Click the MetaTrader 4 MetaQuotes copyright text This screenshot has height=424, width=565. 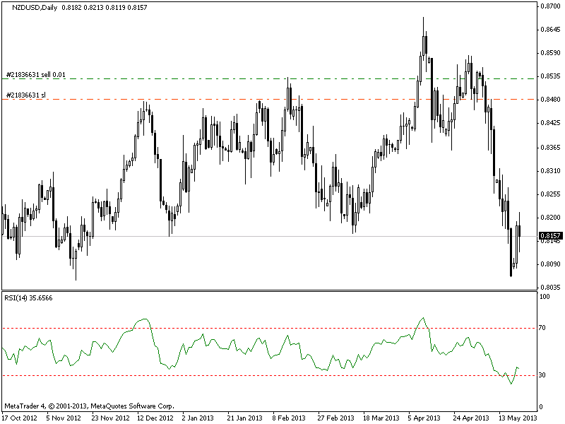[x=90, y=406]
